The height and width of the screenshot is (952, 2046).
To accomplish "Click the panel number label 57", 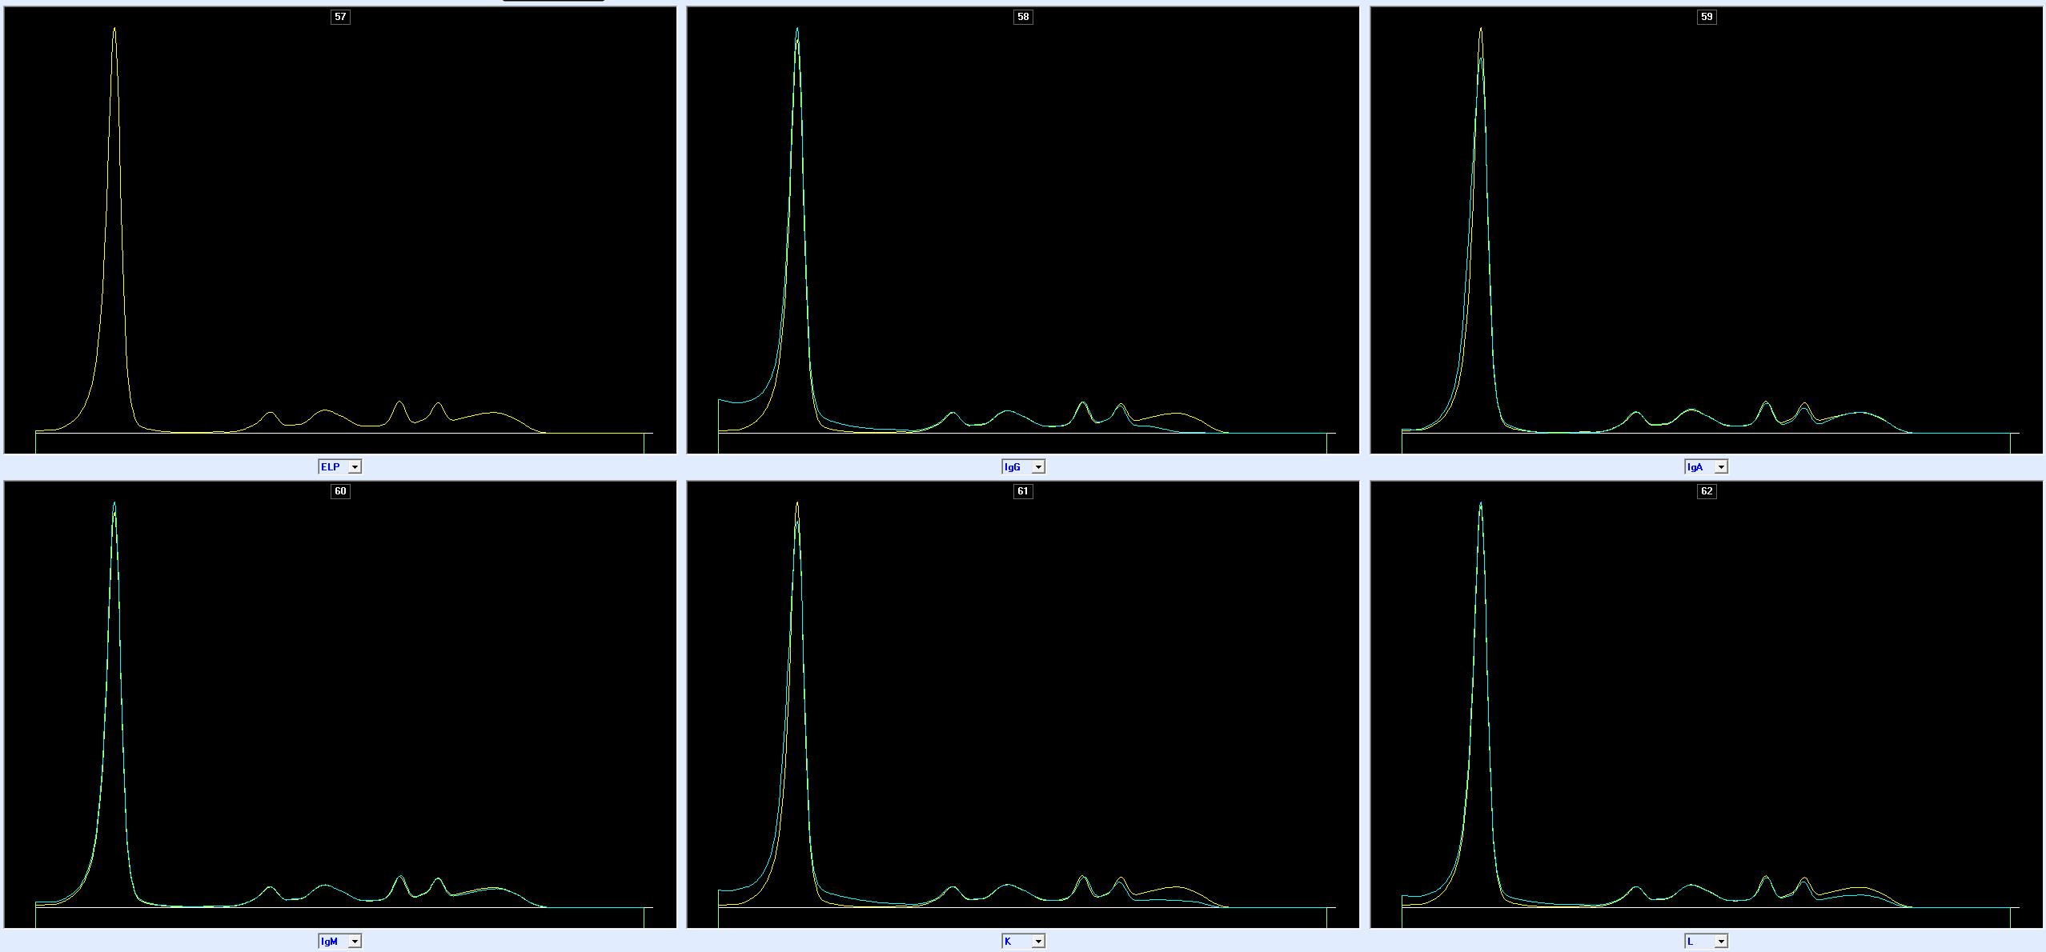I will pyautogui.click(x=340, y=17).
